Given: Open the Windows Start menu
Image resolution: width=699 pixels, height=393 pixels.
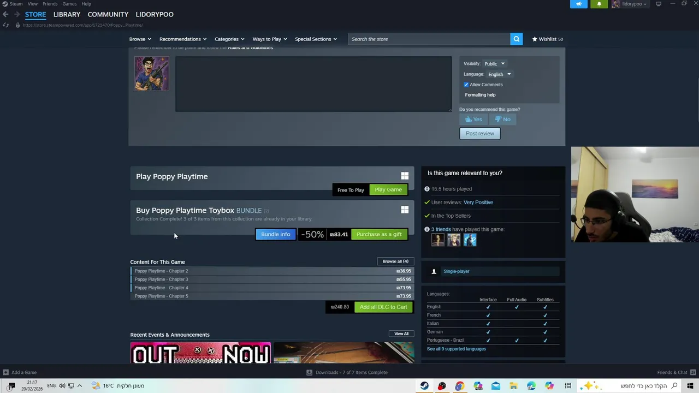Looking at the screenshot, I should (690, 385).
